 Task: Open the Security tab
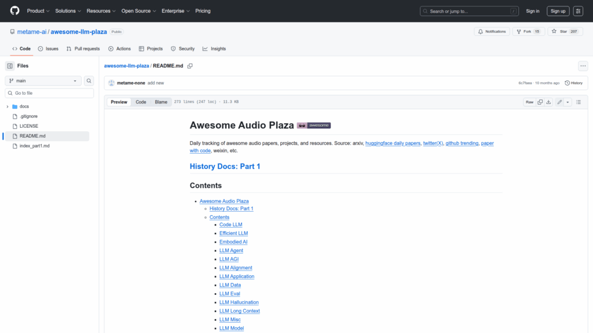182,49
